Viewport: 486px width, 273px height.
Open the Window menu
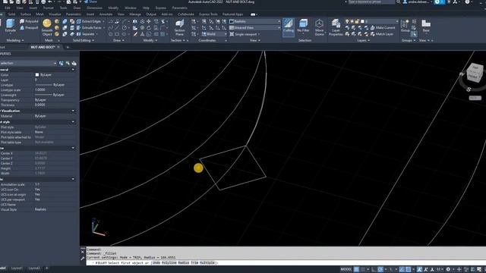coord(131,8)
